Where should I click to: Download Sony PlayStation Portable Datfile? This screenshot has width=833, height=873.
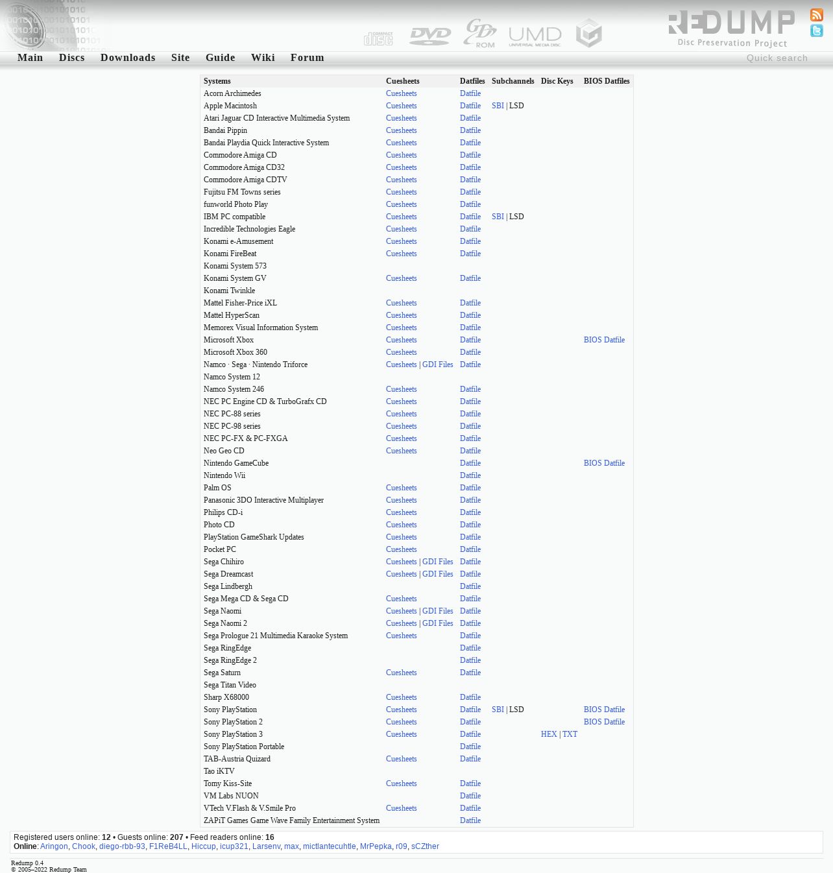point(470,747)
